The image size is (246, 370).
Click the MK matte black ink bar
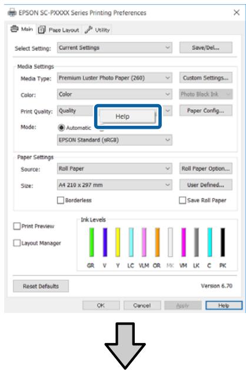tap(170, 242)
